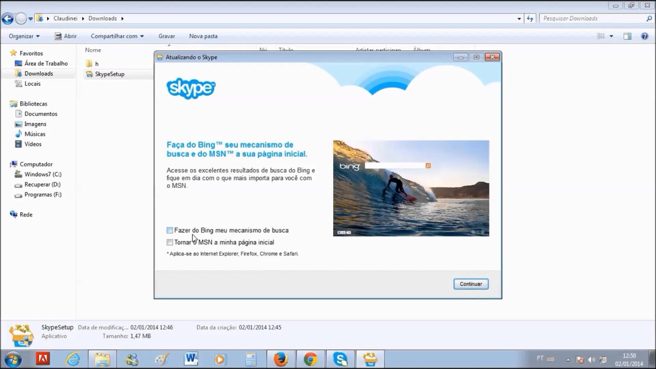Viewport: 656px width, 369px height.
Task: Open the Músicas library
Action: pyautogui.click(x=35, y=134)
